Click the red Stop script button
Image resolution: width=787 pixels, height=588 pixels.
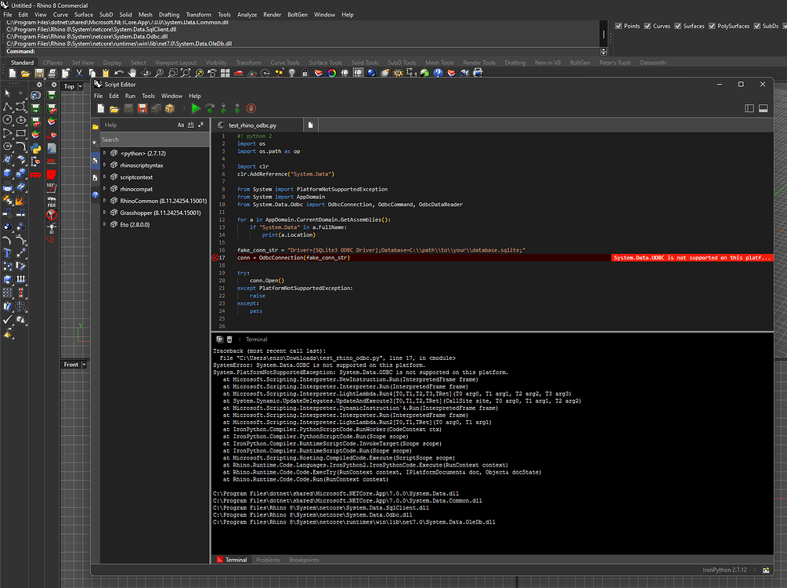tap(251, 108)
